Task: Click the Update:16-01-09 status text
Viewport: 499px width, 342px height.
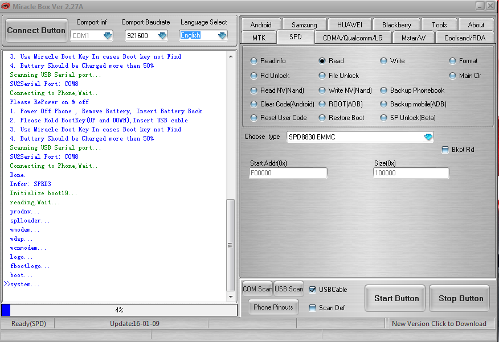Action: [x=134, y=324]
